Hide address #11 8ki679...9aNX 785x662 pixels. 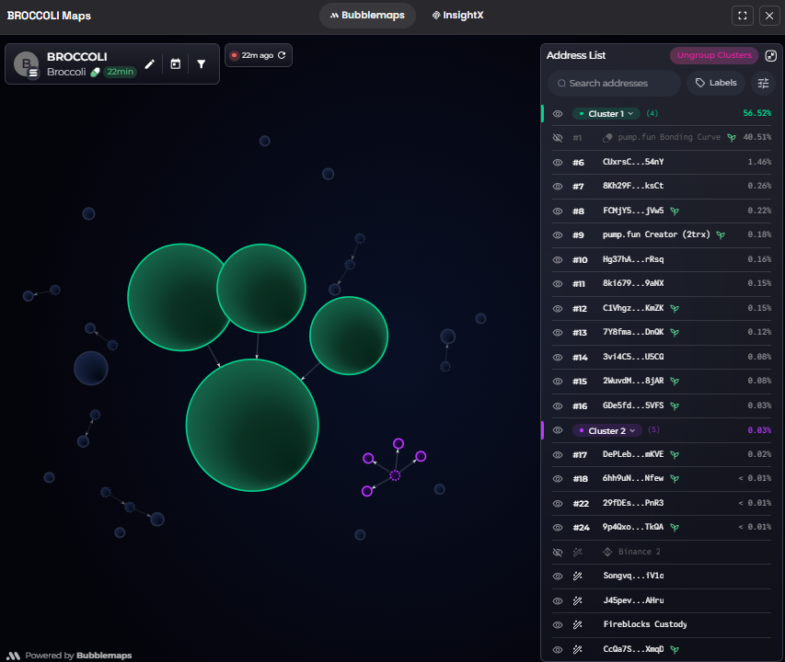point(558,284)
